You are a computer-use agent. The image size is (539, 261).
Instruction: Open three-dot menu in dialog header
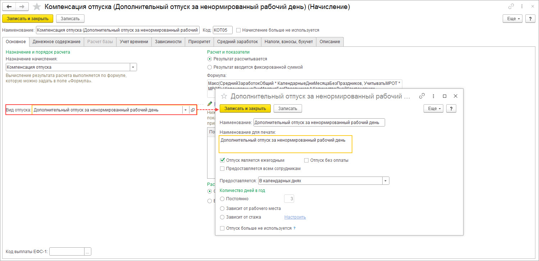pyautogui.click(x=434, y=96)
